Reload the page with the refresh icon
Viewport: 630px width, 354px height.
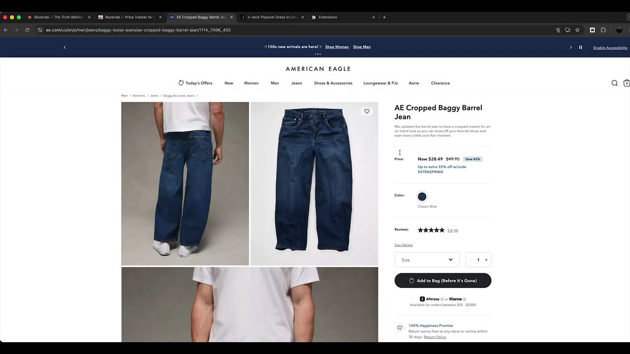click(x=27, y=30)
